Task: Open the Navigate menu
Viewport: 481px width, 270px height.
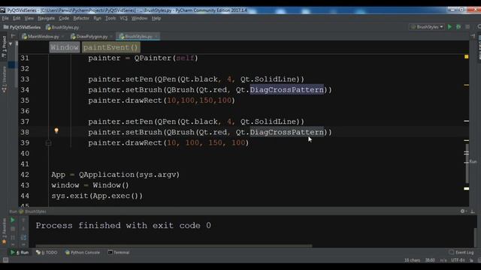Action: [46, 18]
